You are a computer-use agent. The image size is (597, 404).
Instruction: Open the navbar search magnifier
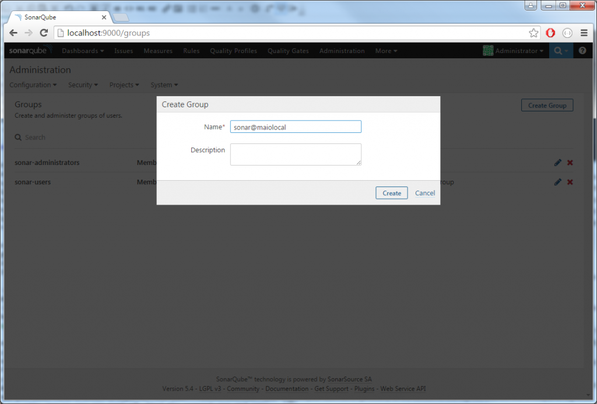click(x=561, y=51)
